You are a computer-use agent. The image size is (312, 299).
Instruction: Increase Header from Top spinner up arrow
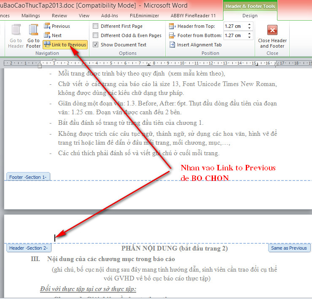pyautogui.click(x=249, y=24)
